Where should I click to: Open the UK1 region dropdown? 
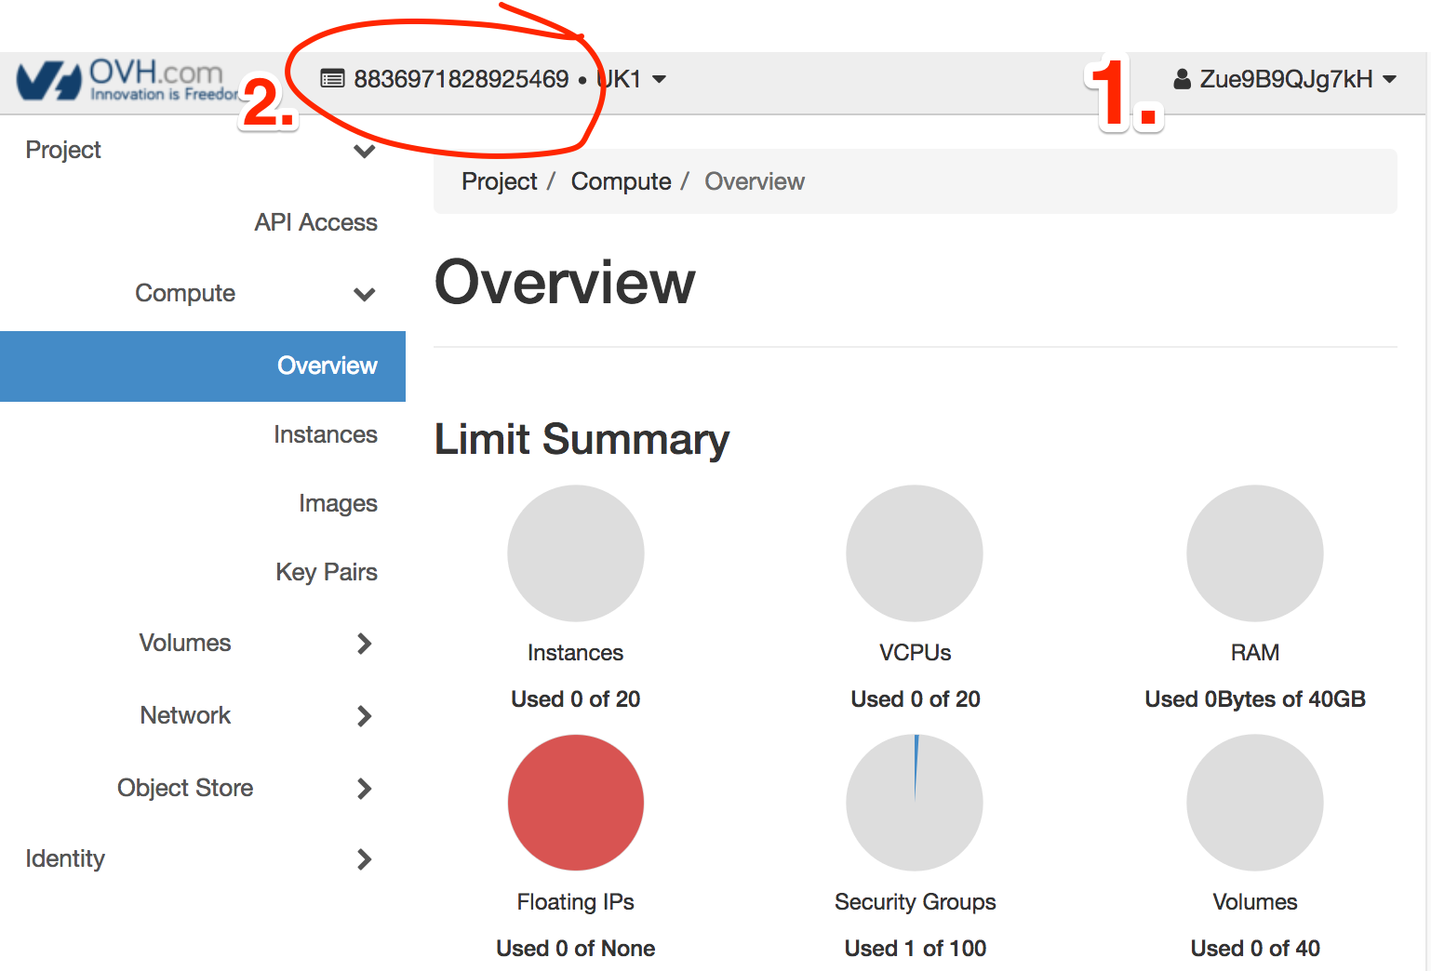coord(631,79)
